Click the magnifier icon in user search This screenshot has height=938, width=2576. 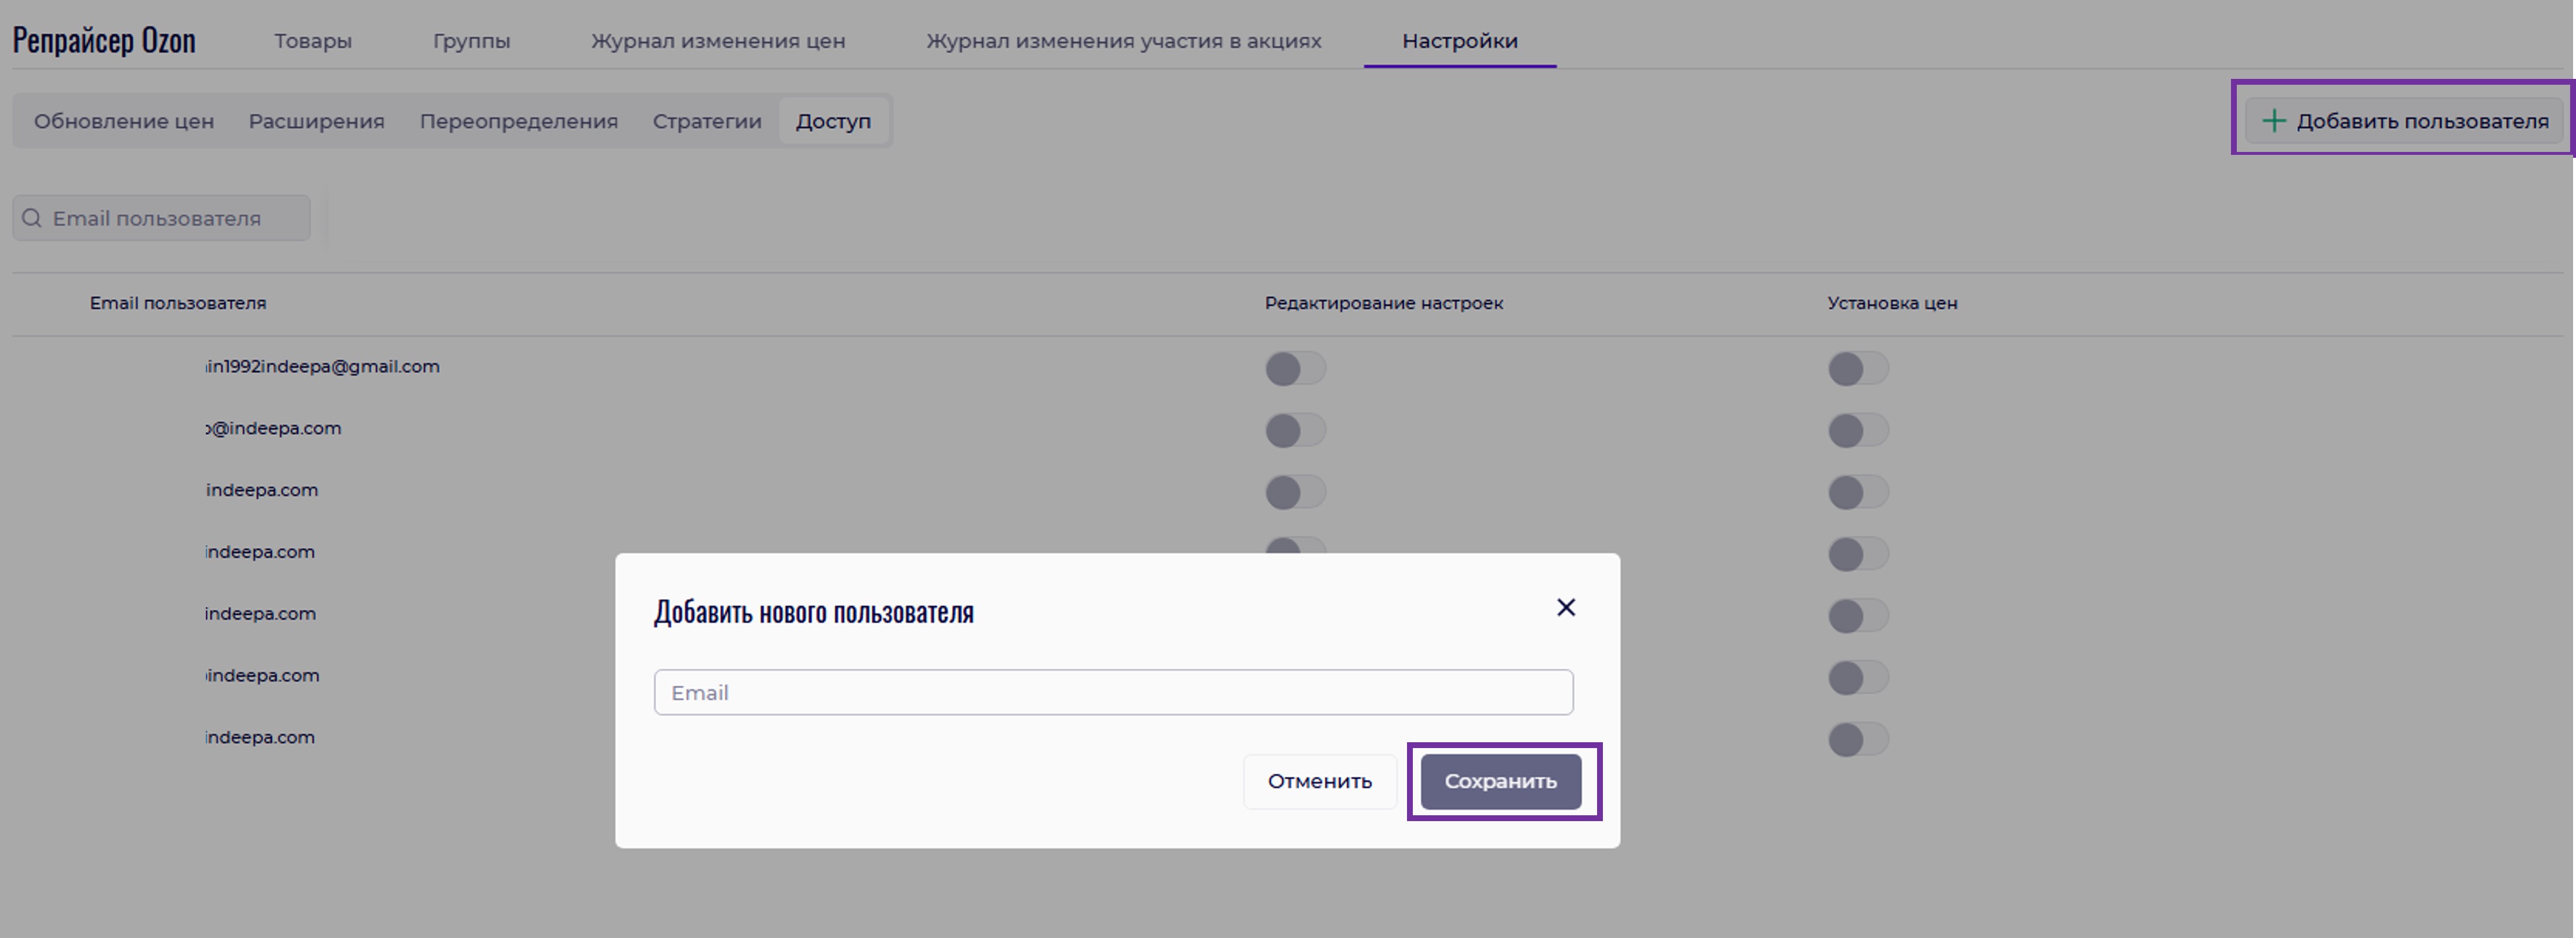(x=32, y=219)
